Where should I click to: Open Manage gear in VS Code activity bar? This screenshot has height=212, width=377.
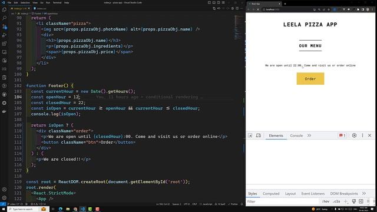click(x=4, y=198)
